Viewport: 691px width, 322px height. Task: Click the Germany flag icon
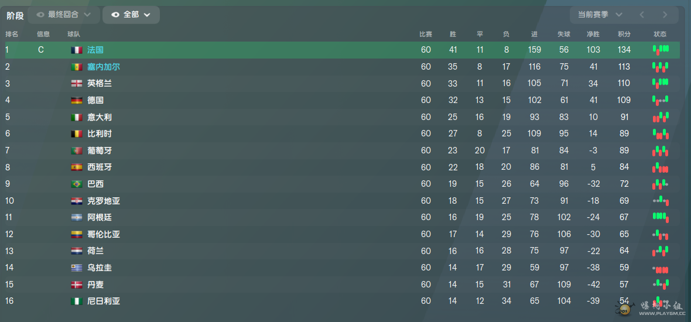(x=77, y=101)
